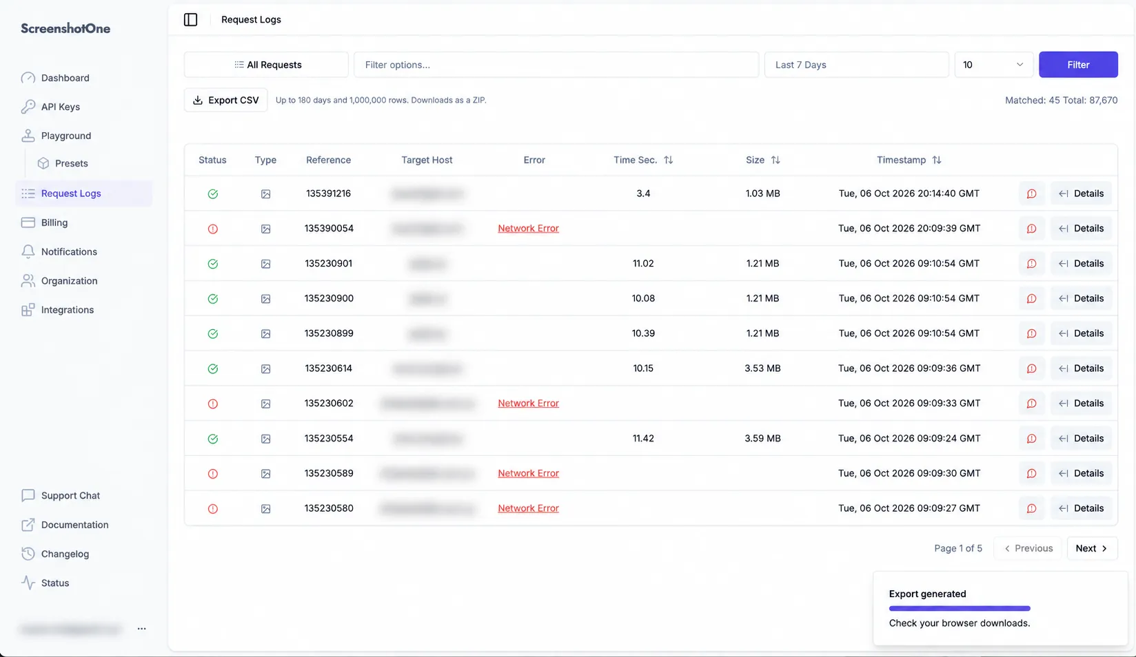Click the red comment icon for 135230589
Viewport: 1136px width, 657px height.
1031,474
